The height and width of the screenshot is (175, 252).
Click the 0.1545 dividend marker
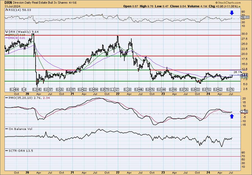pos(37,89)
